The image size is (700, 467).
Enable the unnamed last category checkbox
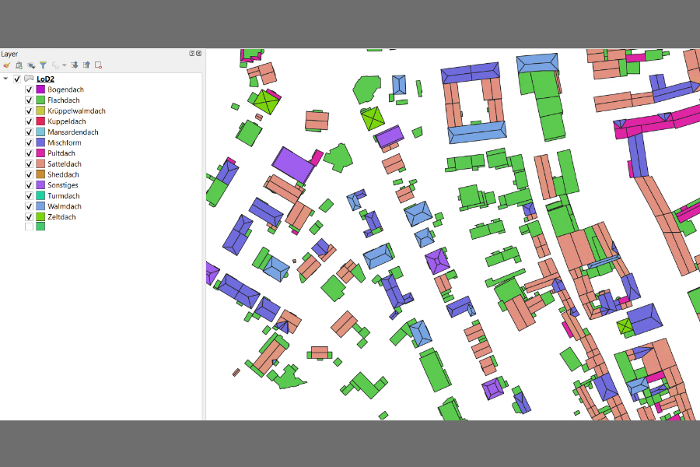pos(29,227)
